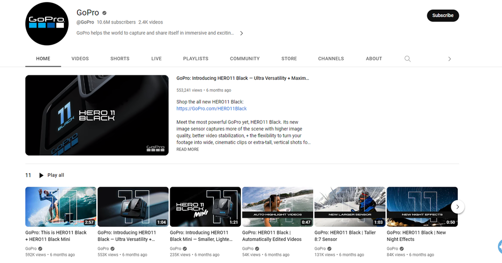
Task: Click the GoPro channel avatar logo
Action: click(47, 24)
